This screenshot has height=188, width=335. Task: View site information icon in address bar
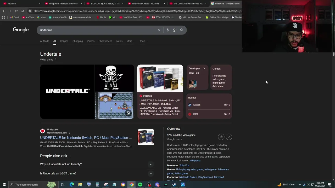point(30,11)
